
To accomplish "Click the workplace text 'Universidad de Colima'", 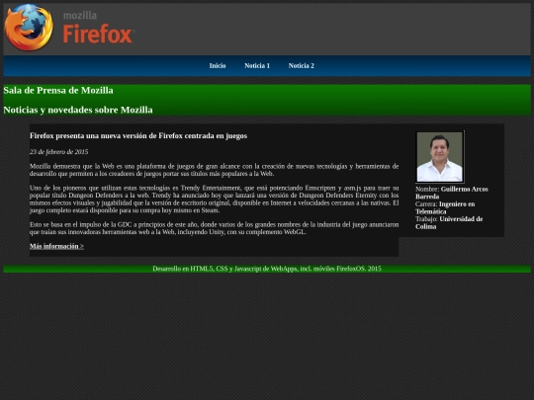I will (449, 222).
